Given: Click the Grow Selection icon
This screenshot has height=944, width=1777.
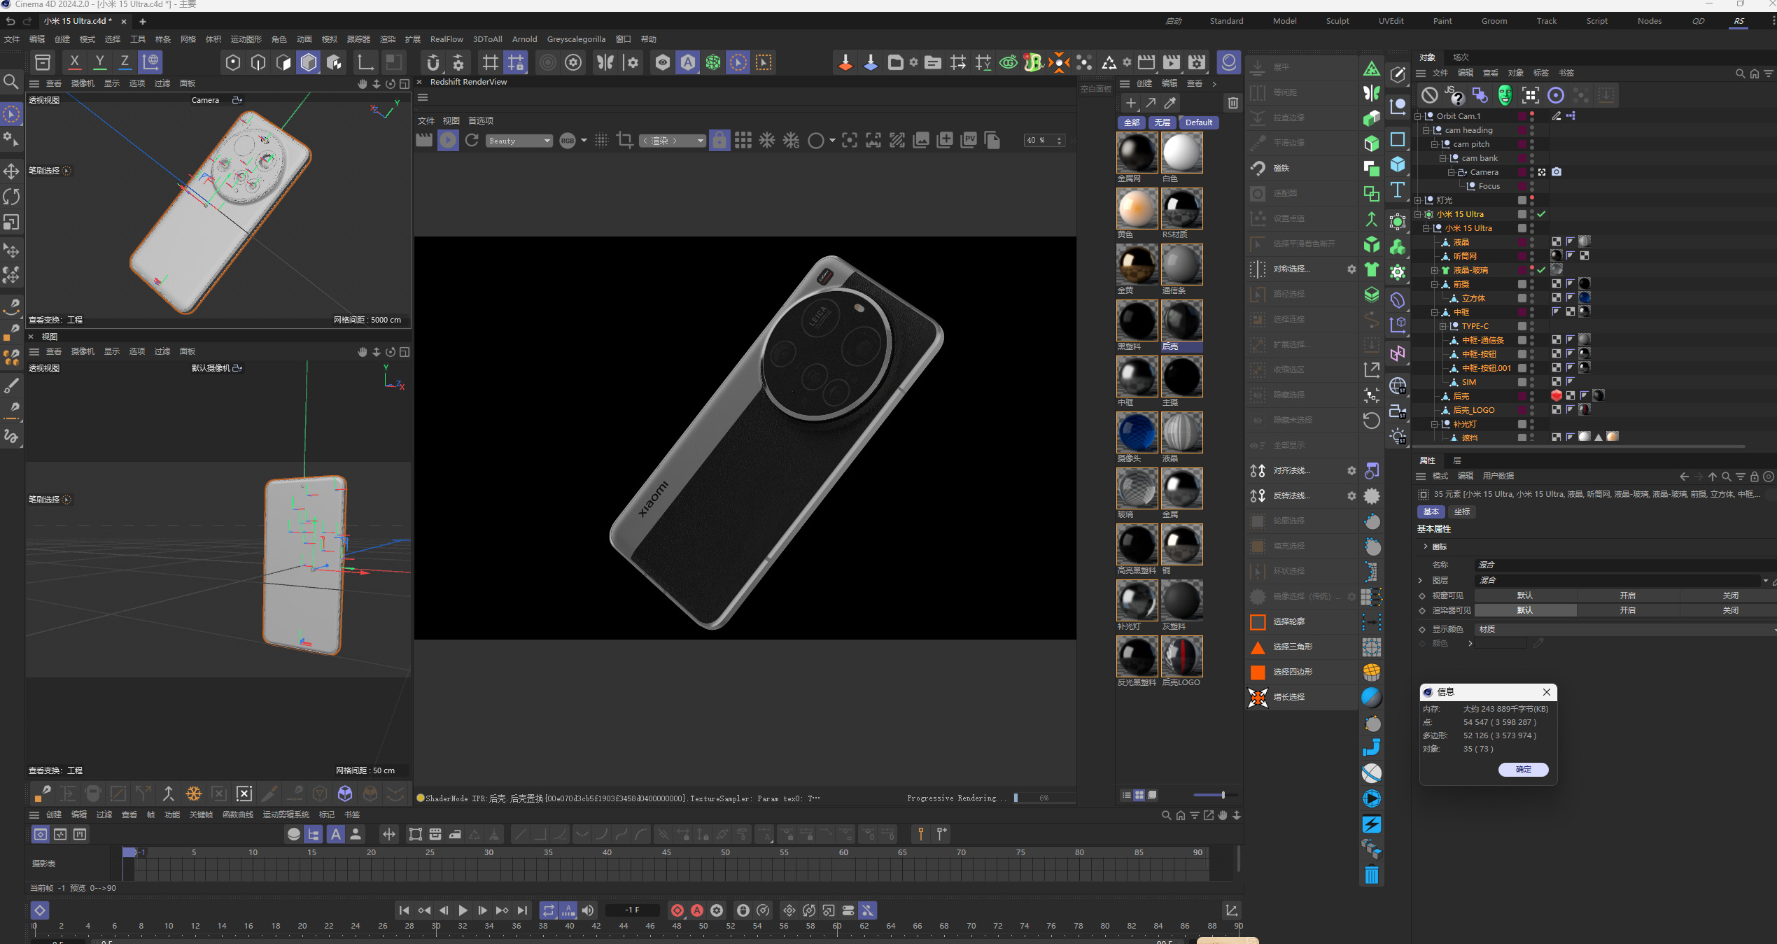Looking at the screenshot, I should coord(1258,697).
